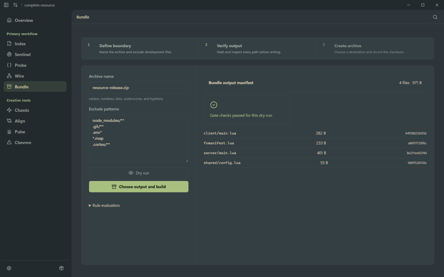This screenshot has width=444, height=277.
Task: Edit the Archive name field
Action: (139, 88)
